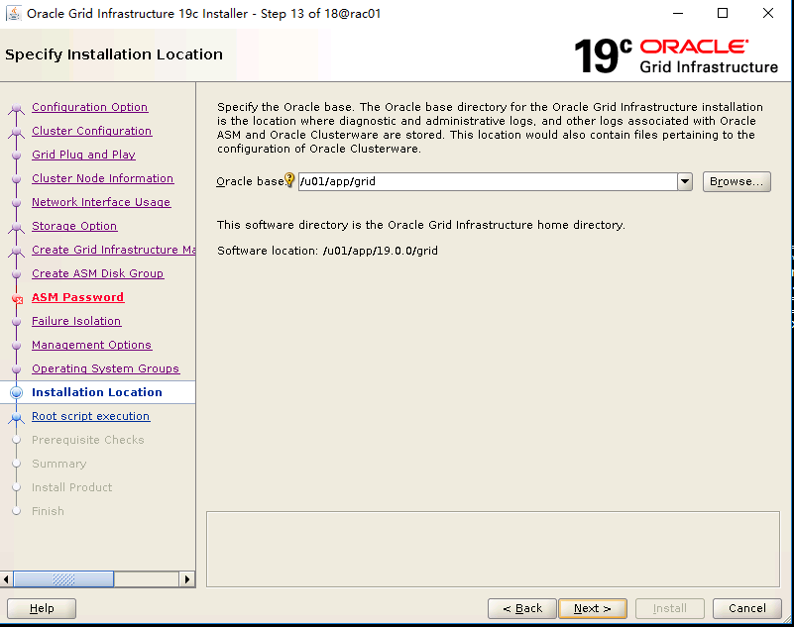Open Network Interface Usage step
794x627 pixels.
point(101,202)
